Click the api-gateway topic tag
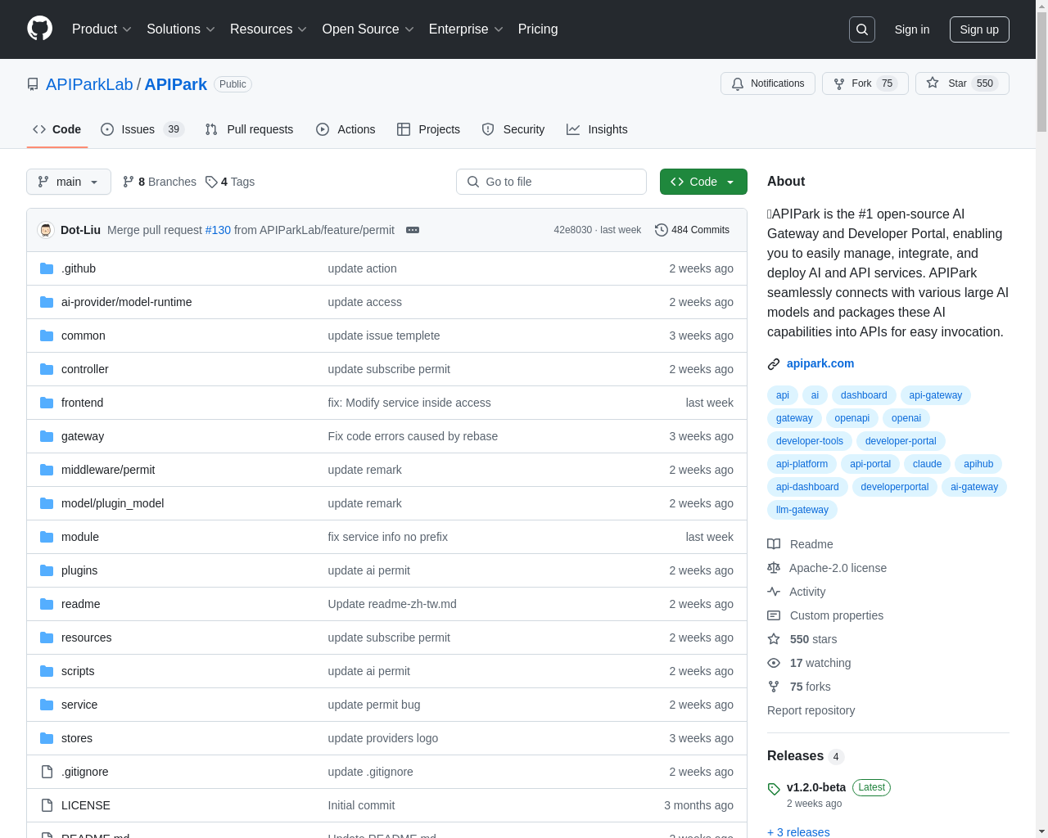 [x=936, y=395]
